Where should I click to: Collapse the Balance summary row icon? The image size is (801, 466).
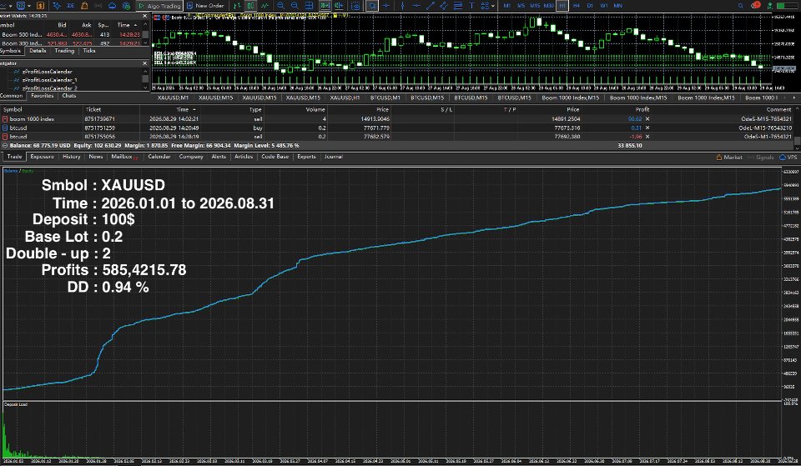click(5, 146)
